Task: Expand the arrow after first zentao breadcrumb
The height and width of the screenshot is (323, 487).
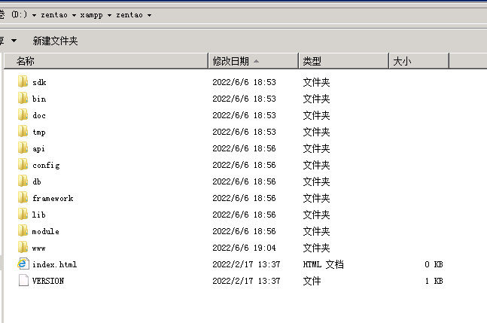Action: tap(74, 15)
